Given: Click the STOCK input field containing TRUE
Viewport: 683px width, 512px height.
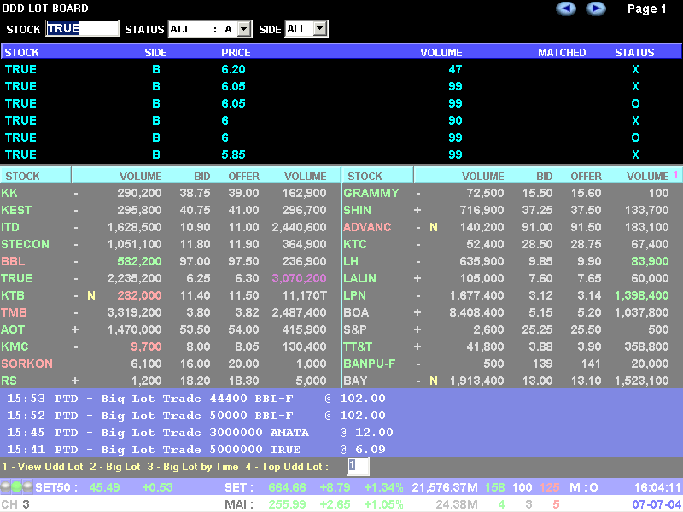Looking at the screenshot, I should (82, 29).
